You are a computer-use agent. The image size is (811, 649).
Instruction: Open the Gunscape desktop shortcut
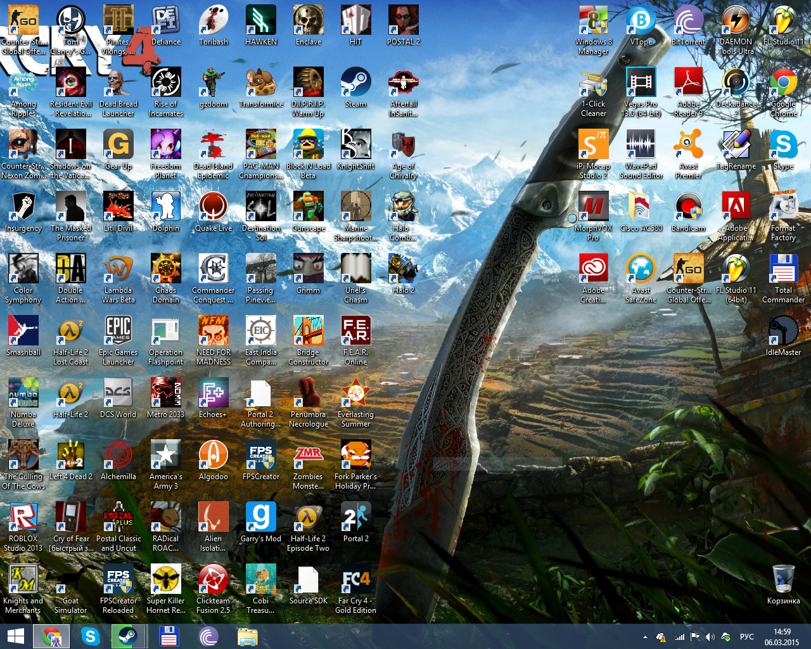(x=309, y=212)
